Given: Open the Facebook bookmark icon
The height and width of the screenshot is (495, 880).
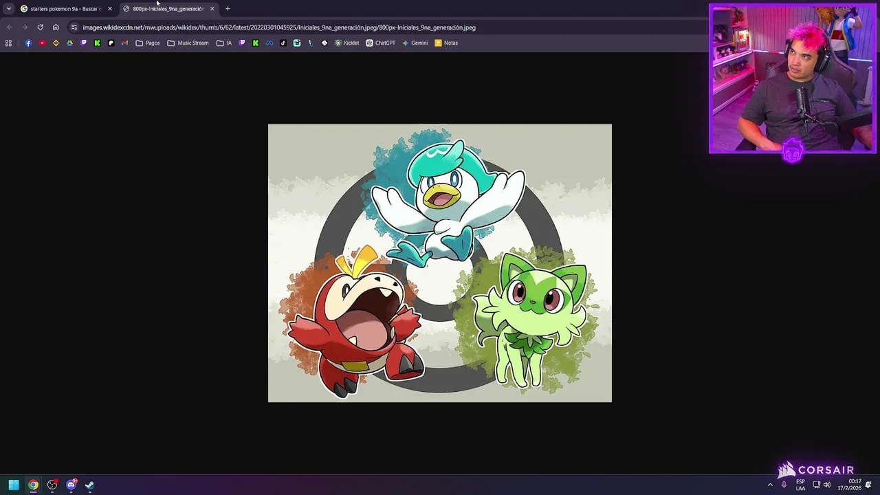Looking at the screenshot, I should coord(28,43).
